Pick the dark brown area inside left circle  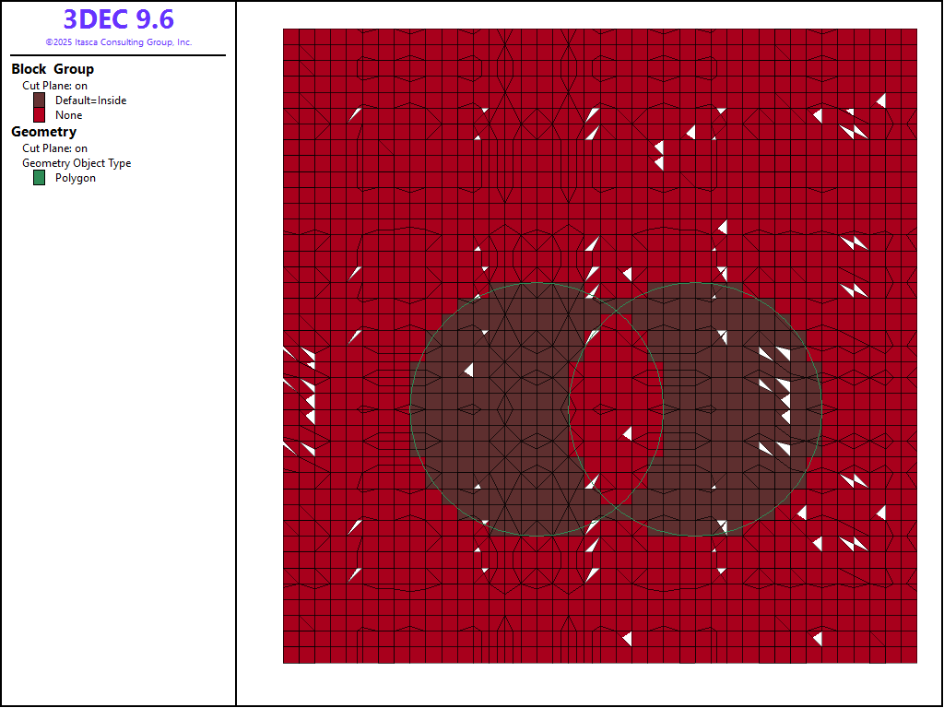(498, 415)
